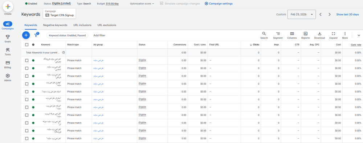The image size is (363, 143).
Task: Check keyword طراحی سایت فروشگاه اینترنتی
Action: (x=26, y=60)
